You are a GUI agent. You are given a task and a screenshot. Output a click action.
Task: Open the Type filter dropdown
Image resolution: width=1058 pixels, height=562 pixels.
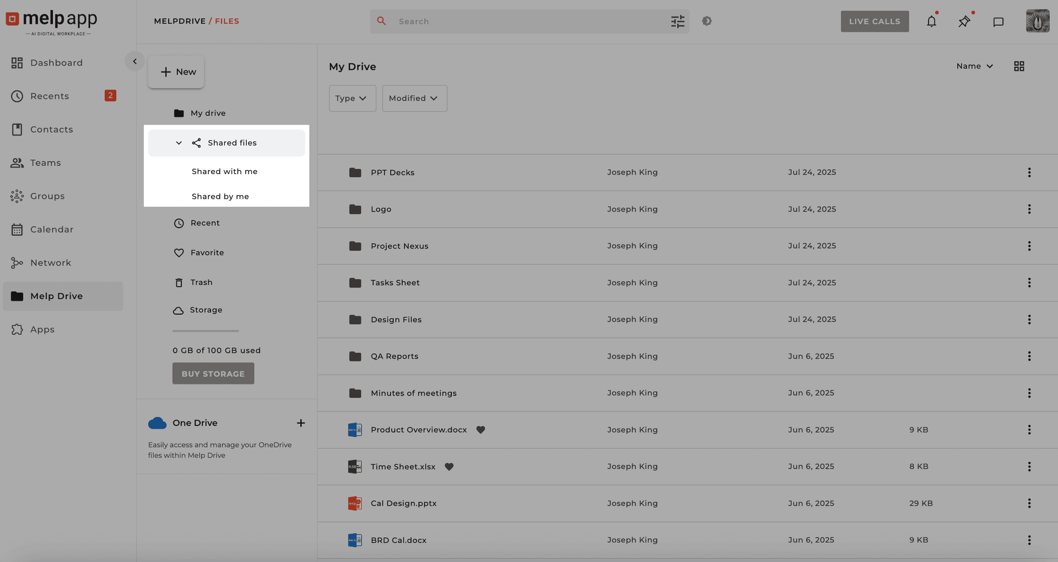tap(352, 98)
